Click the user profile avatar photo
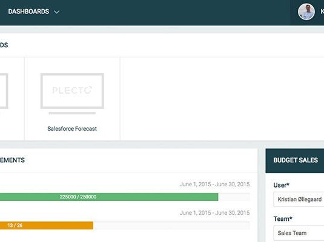This screenshot has width=324, height=242. point(306,11)
